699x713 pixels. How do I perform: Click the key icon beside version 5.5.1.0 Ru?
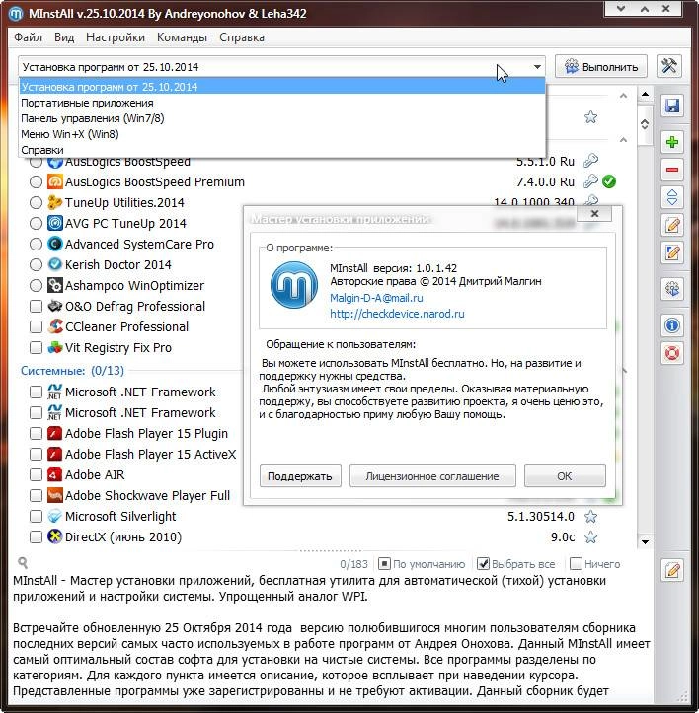[x=590, y=161]
